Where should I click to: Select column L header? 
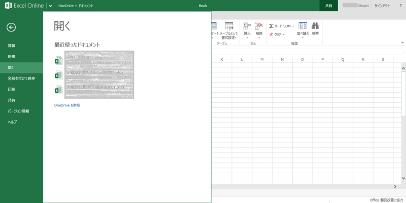pos(242,60)
